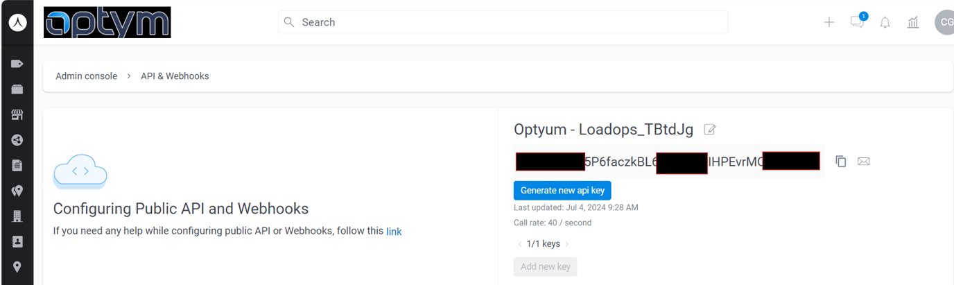
Task: Focus the Search input field
Action: tap(503, 22)
